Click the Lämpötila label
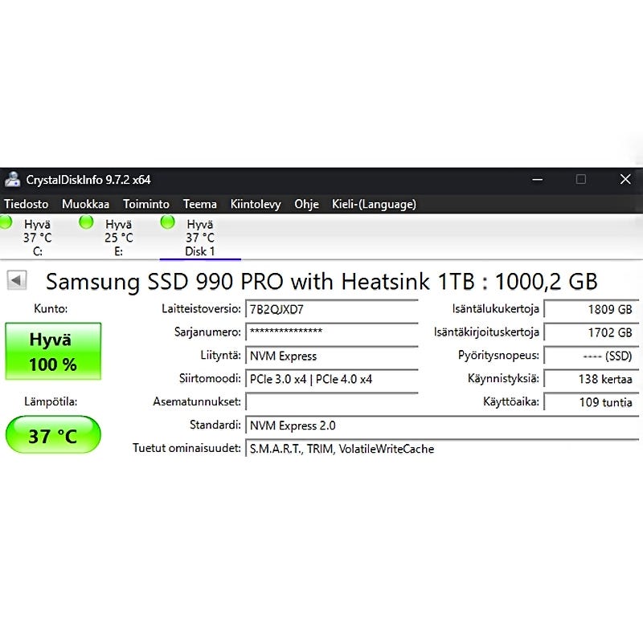This screenshot has width=643, height=631. 51,401
